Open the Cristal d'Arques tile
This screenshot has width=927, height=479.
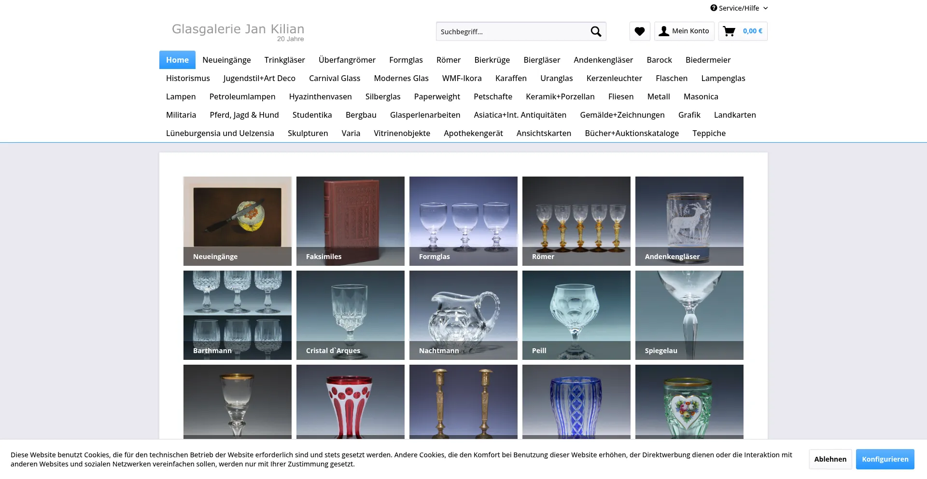(x=351, y=315)
